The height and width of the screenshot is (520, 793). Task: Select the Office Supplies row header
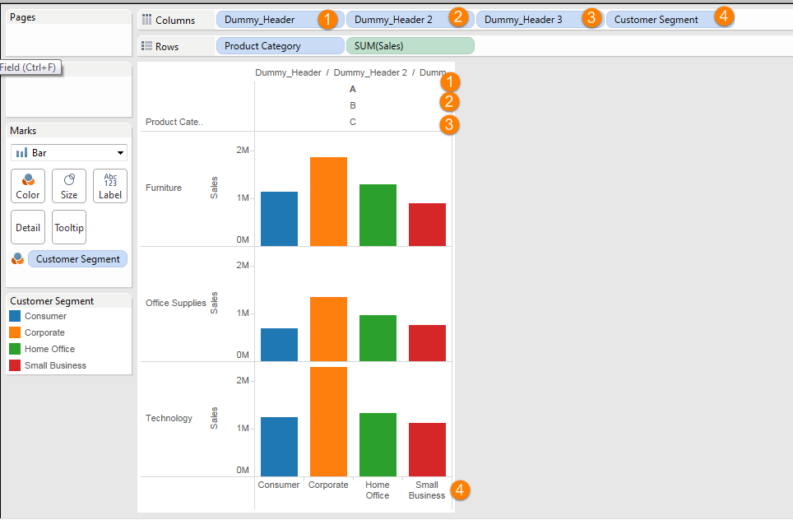point(175,303)
